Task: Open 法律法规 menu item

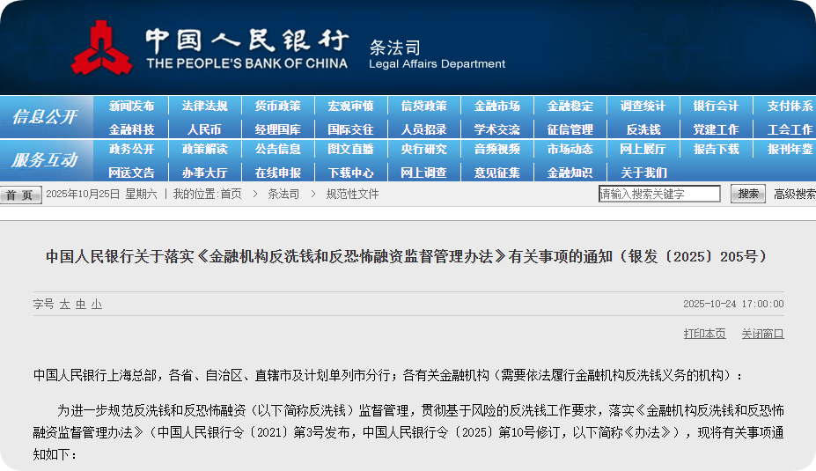Action: (204, 106)
